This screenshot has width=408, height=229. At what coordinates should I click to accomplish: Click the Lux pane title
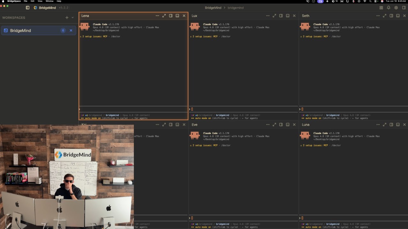click(194, 16)
